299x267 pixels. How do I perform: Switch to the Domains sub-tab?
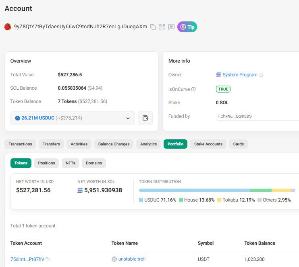tap(94, 163)
